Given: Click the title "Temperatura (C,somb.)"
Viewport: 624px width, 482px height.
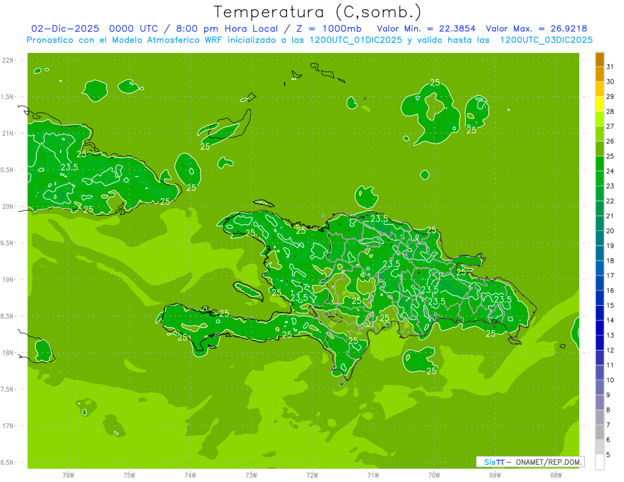Looking at the screenshot, I should click(x=317, y=12).
